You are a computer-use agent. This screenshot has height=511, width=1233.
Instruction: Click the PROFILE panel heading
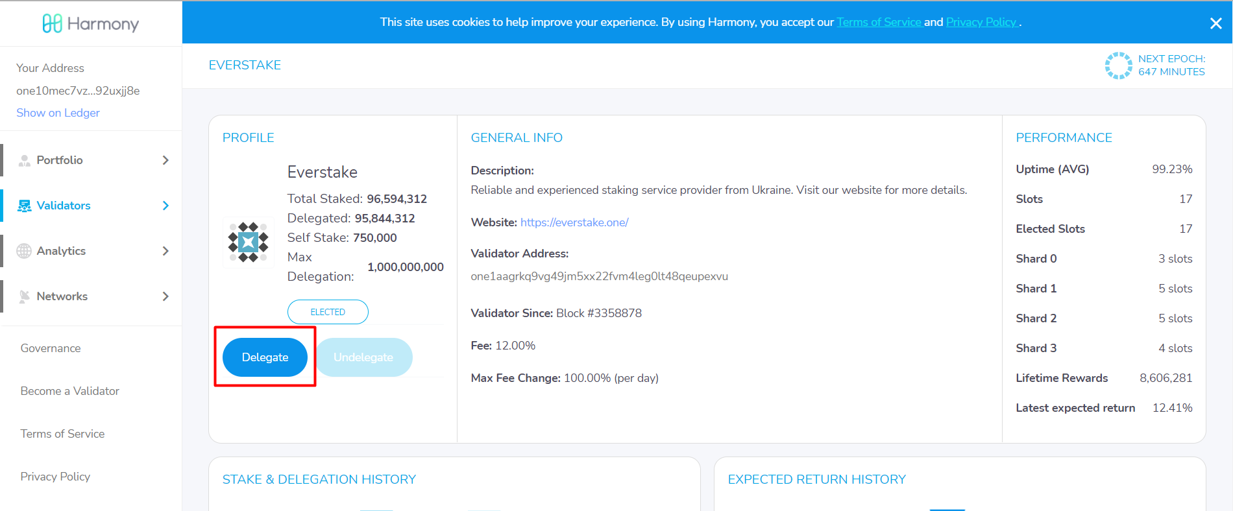click(248, 137)
